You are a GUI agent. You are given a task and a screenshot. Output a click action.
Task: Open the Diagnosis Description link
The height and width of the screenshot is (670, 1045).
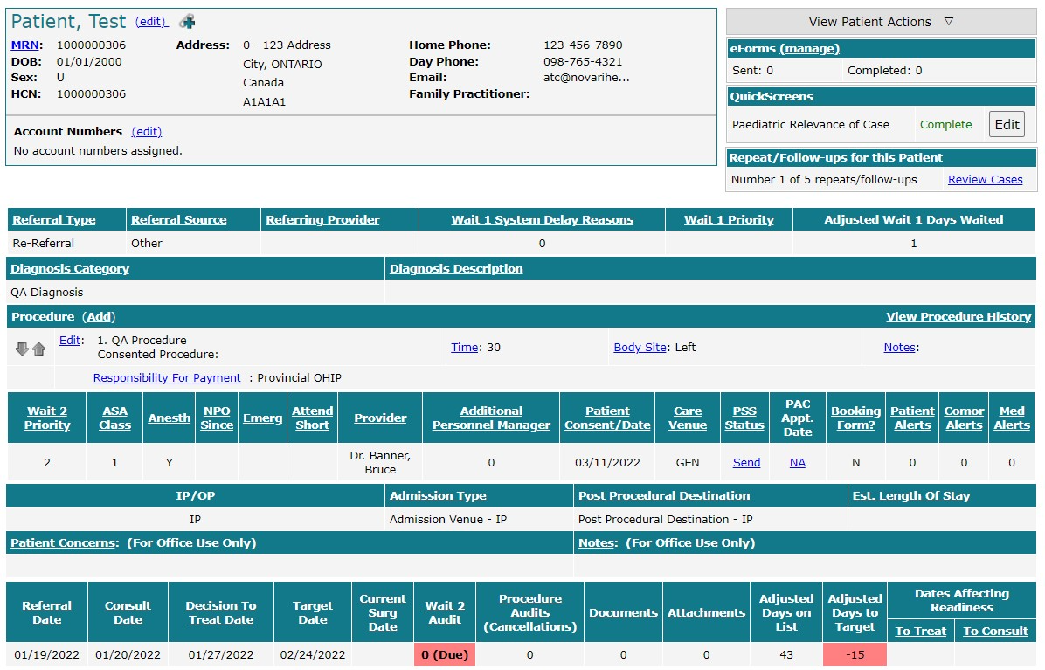[x=456, y=269]
